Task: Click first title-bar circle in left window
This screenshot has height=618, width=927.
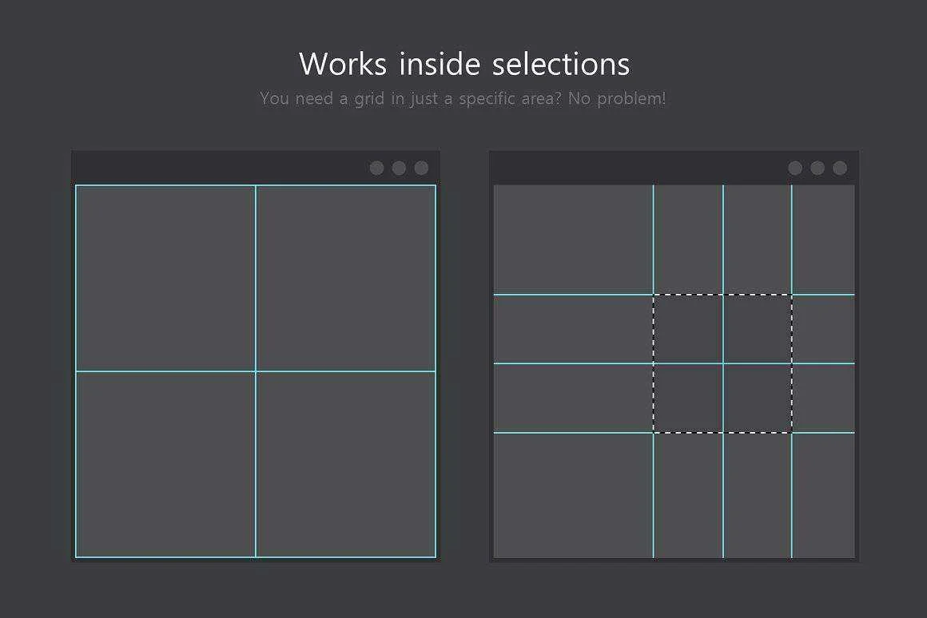Action: 376,168
